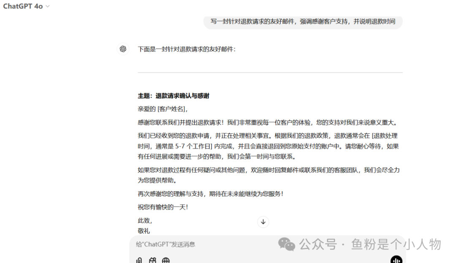Viewport: 456px width, 263px height.
Task: Click the 主题 email subject heading text
Action: tap(174, 96)
